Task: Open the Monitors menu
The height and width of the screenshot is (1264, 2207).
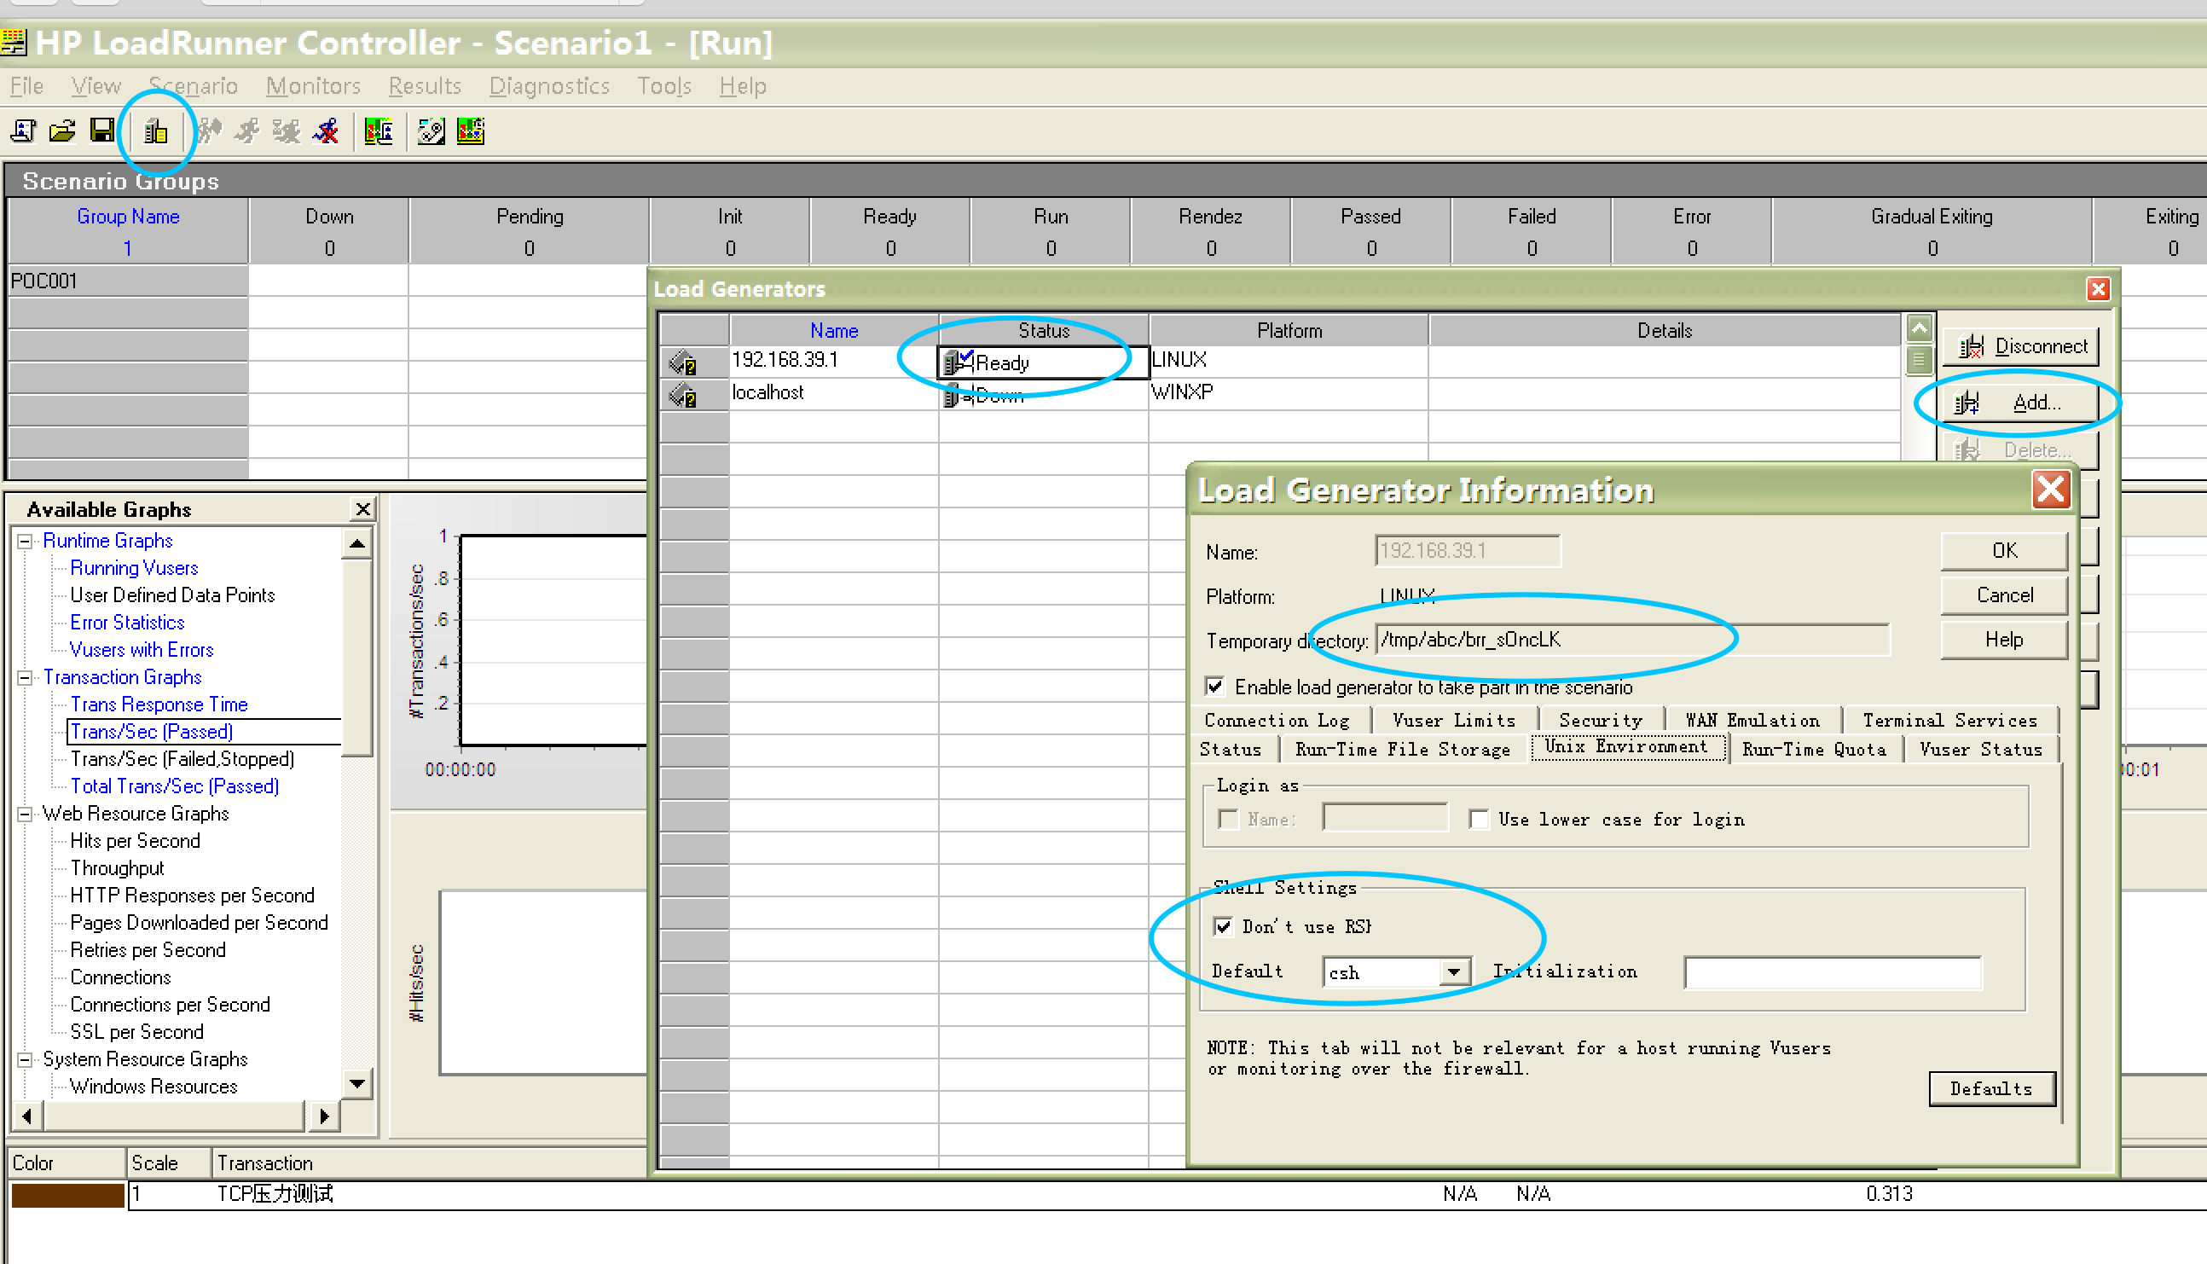Action: click(313, 86)
